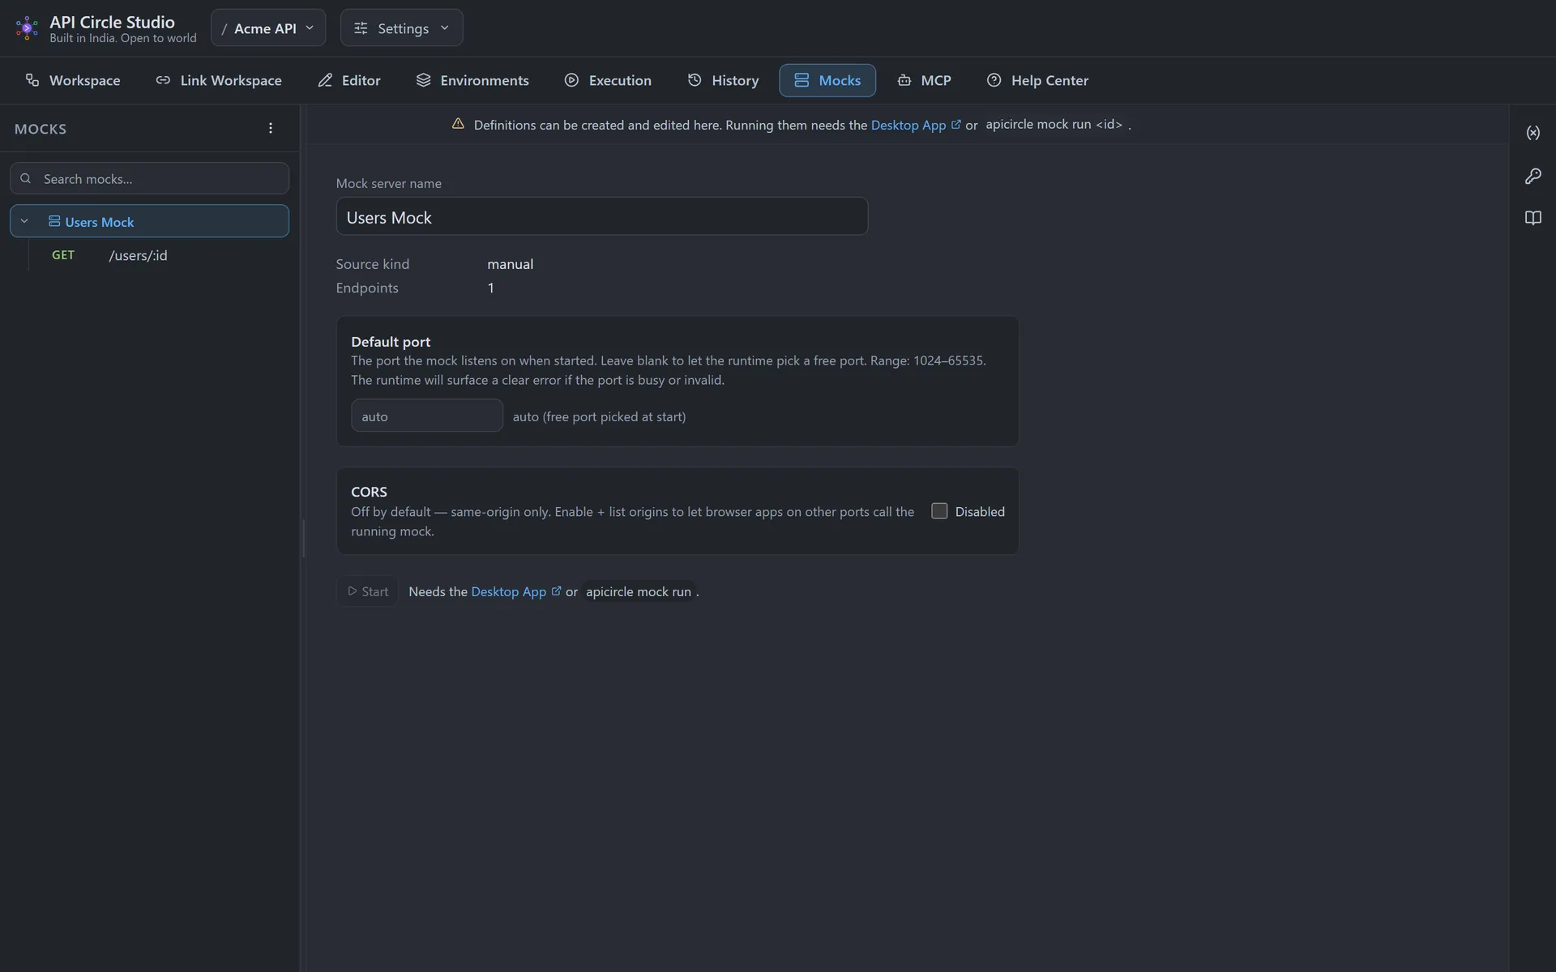Open the Help Center tab
Screen dimensions: 1556x972
pos(1037,80)
